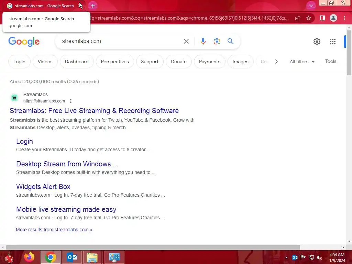Open the tab search dropdown arrow

point(311,6)
